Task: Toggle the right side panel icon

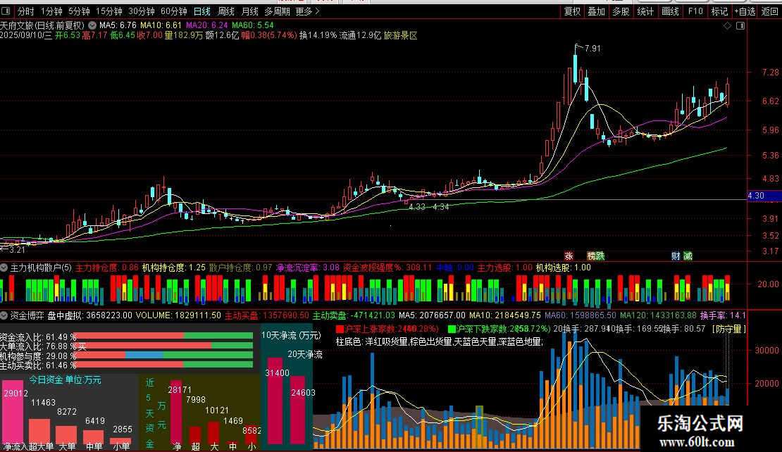Action: click(x=740, y=25)
